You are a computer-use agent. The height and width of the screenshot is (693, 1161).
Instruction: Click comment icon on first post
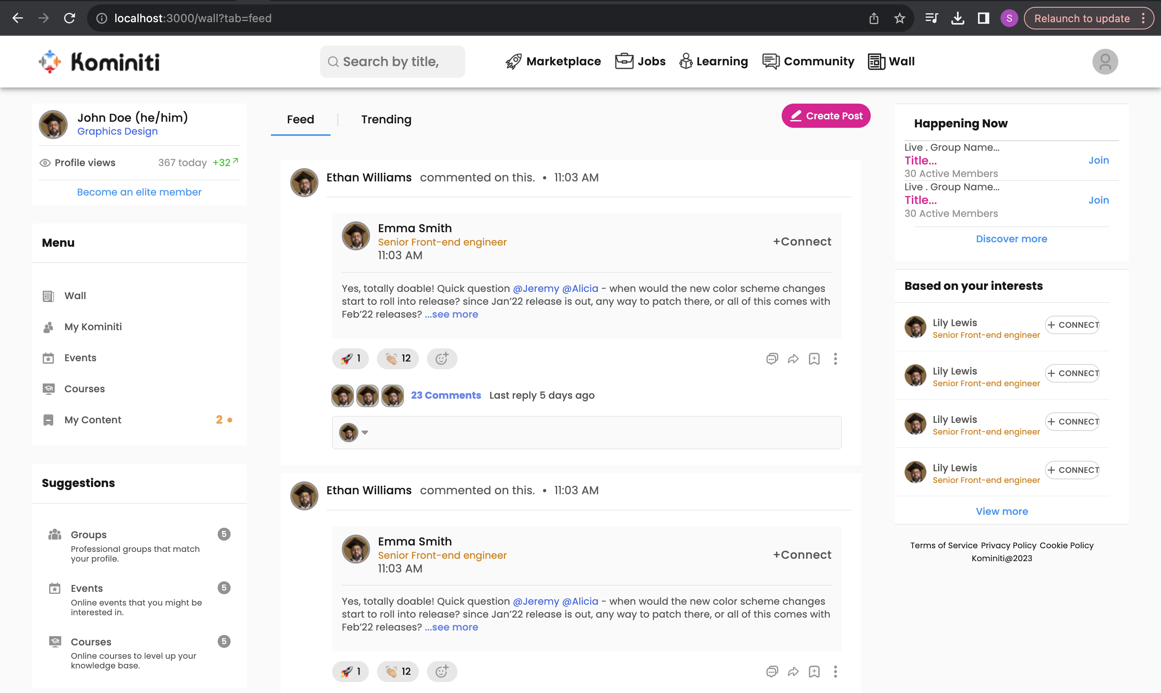[x=772, y=359]
